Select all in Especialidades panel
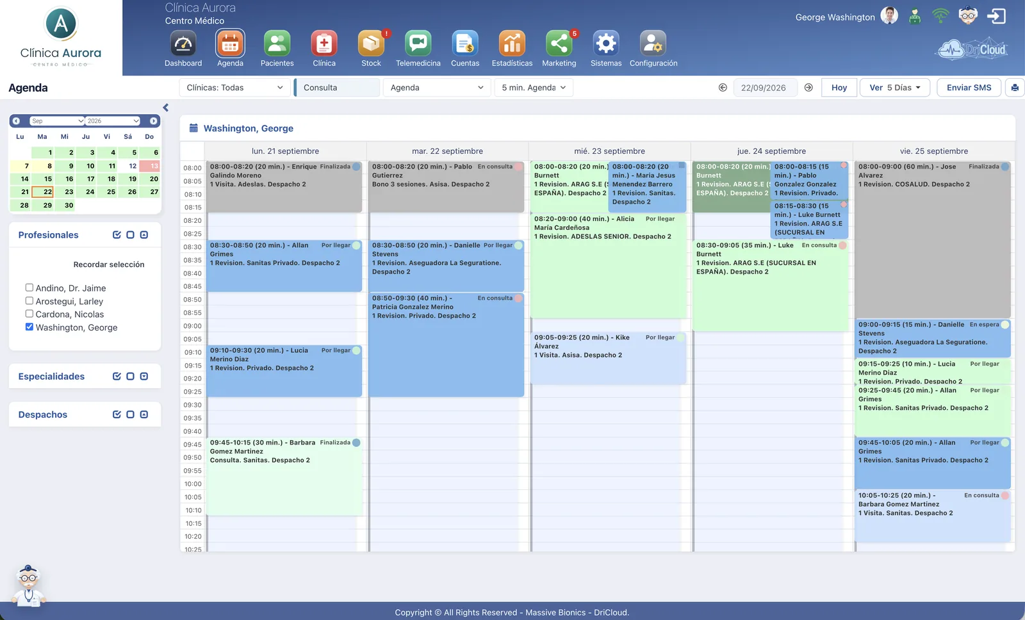This screenshot has width=1025, height=620. (117, 377)
